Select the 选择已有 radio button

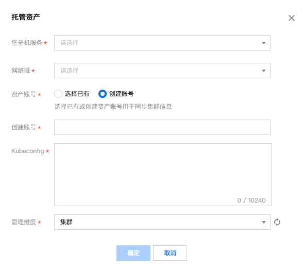click(58, 94)
